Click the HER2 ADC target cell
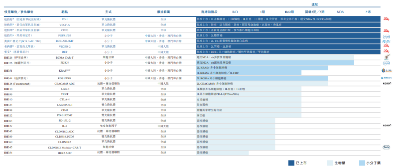The height and width of the screenshot is (167, 395). pos(64,153)
